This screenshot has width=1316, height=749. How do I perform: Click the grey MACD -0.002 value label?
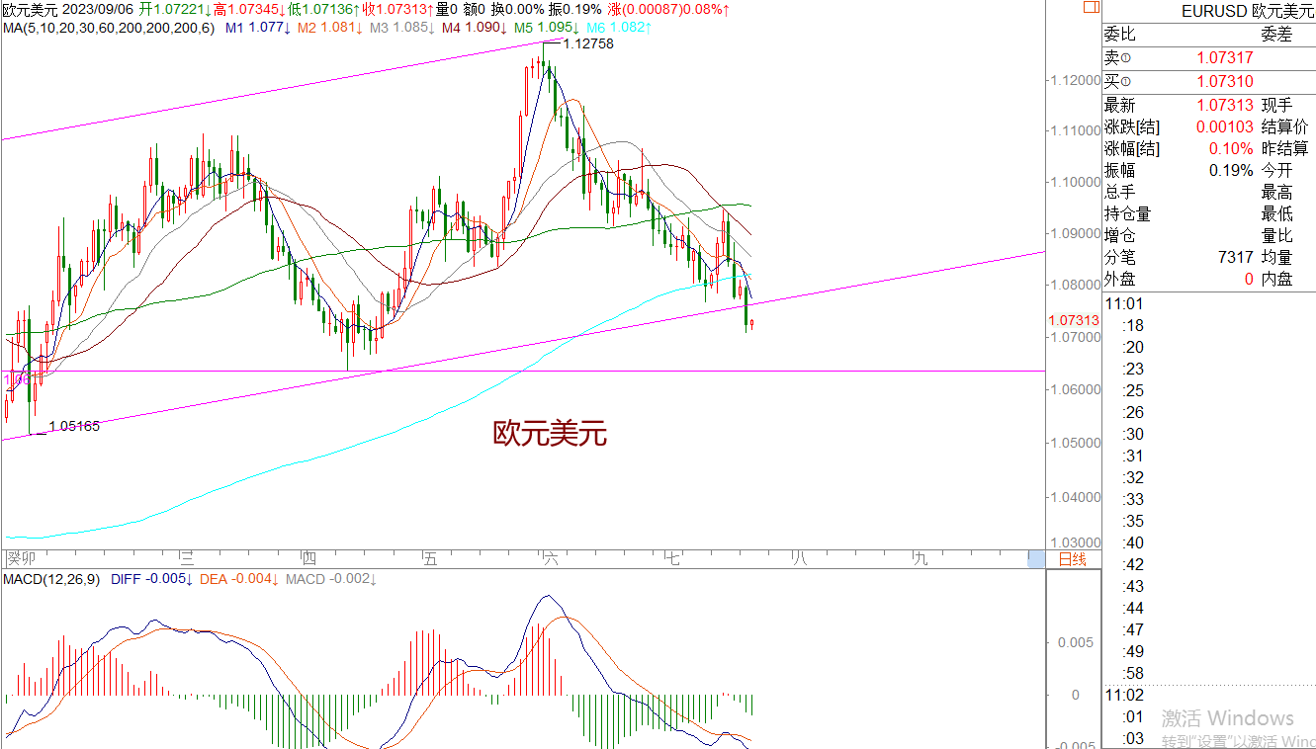coord(333,578)
